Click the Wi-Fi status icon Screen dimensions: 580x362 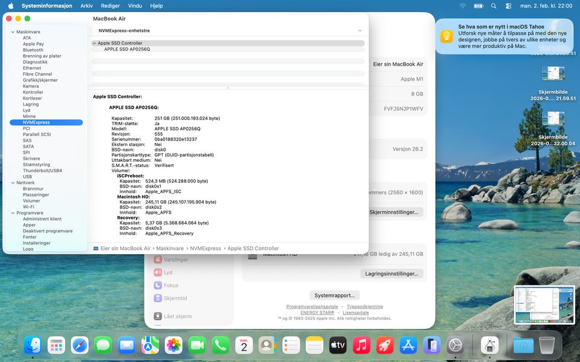point(463,6)
